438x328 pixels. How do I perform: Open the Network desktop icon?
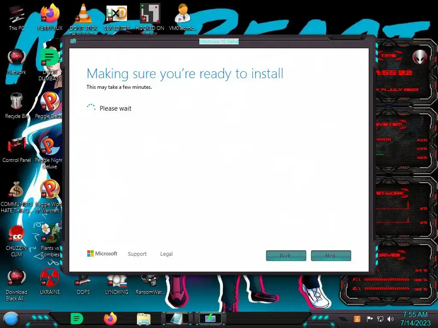17,61
